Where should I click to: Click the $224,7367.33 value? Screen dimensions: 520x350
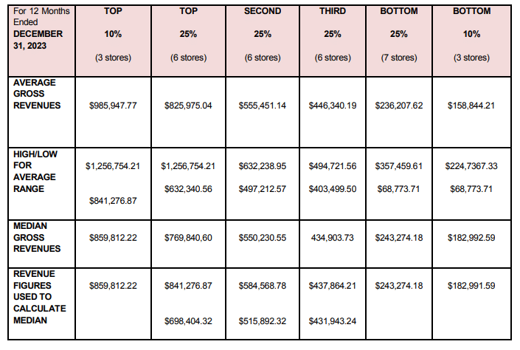point(471,166)
